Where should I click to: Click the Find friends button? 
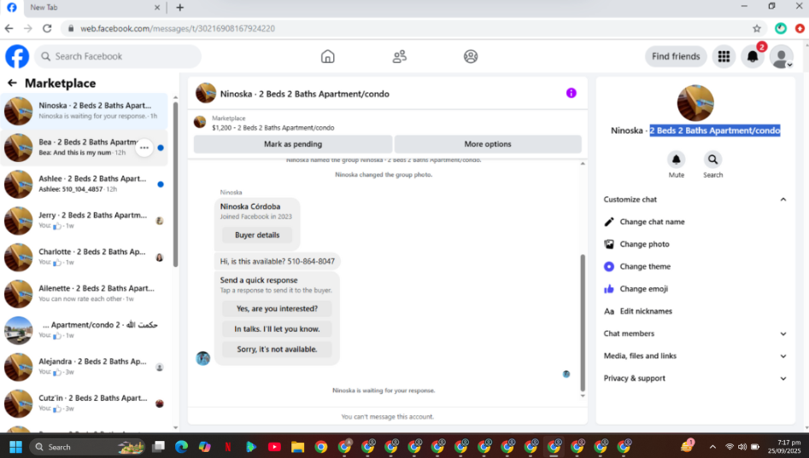tap(676, 56)
